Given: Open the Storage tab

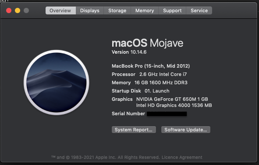Looking at the screenshot, I should pyautogui.click(x=117, y=10).
